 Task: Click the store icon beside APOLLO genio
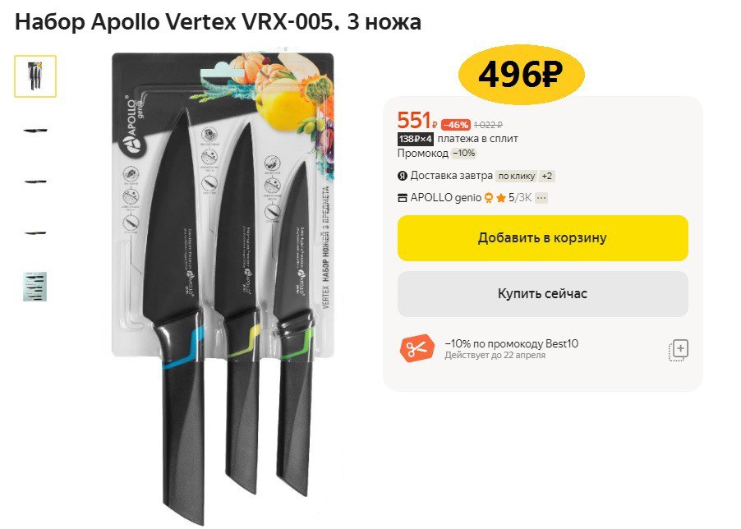tap(403, 198)
